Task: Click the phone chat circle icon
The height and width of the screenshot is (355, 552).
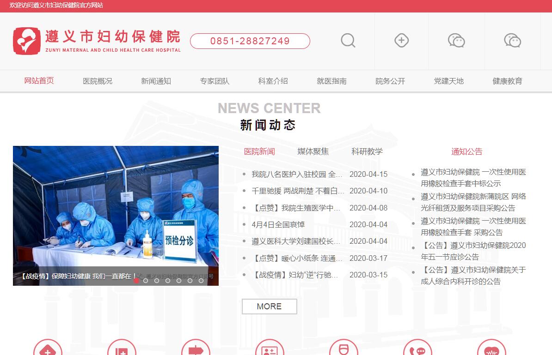Action: (x=417, y=350)
